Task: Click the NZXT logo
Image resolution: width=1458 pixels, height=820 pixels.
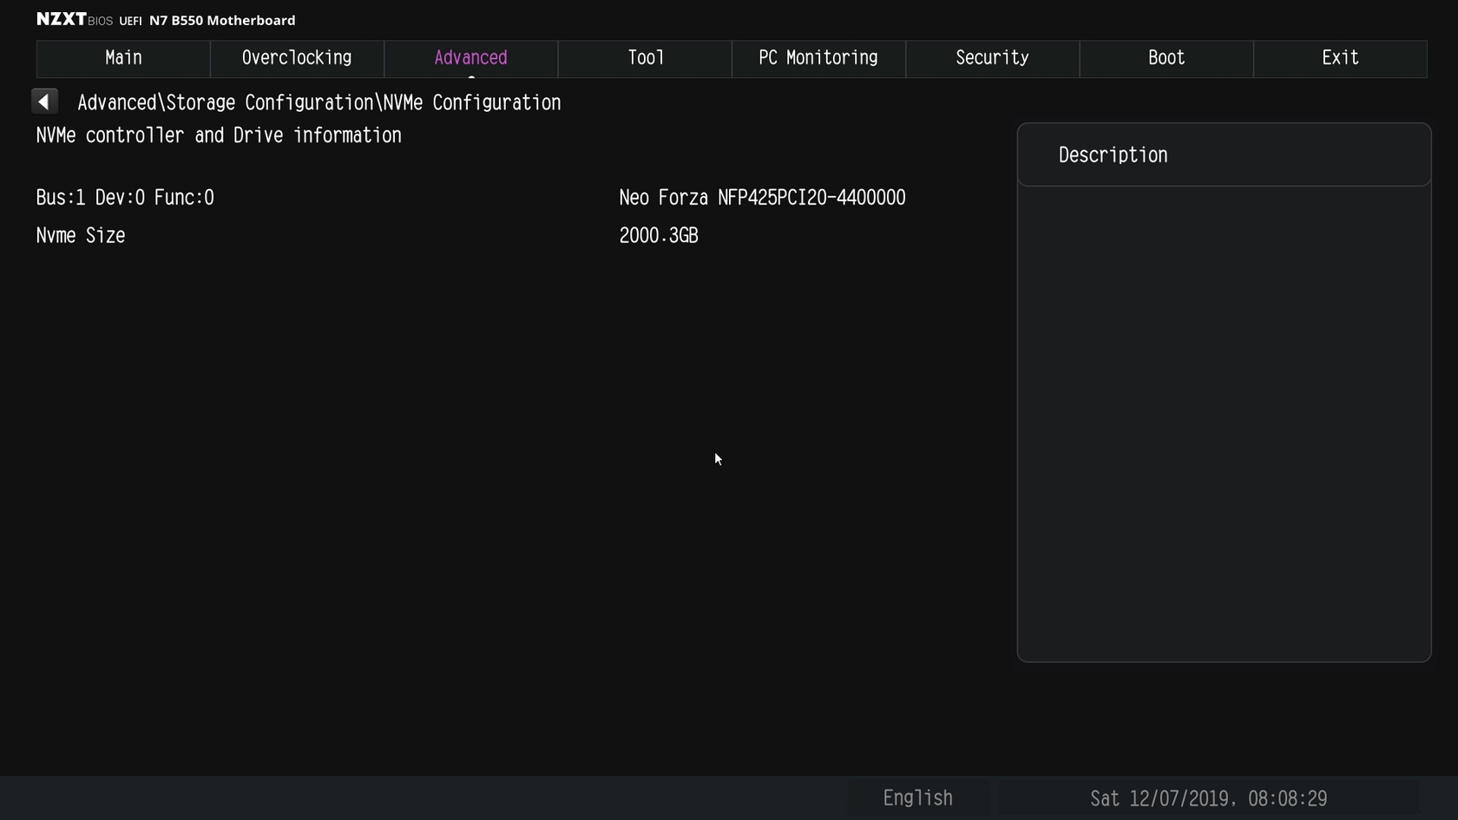Action: [61, 19]
